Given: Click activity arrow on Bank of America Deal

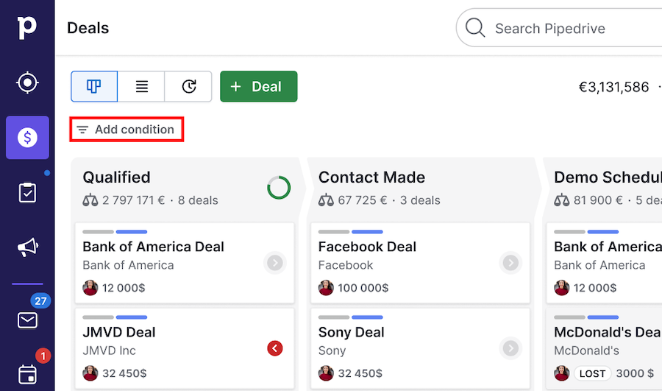Looking at the screenshot, I should (275, 262).
